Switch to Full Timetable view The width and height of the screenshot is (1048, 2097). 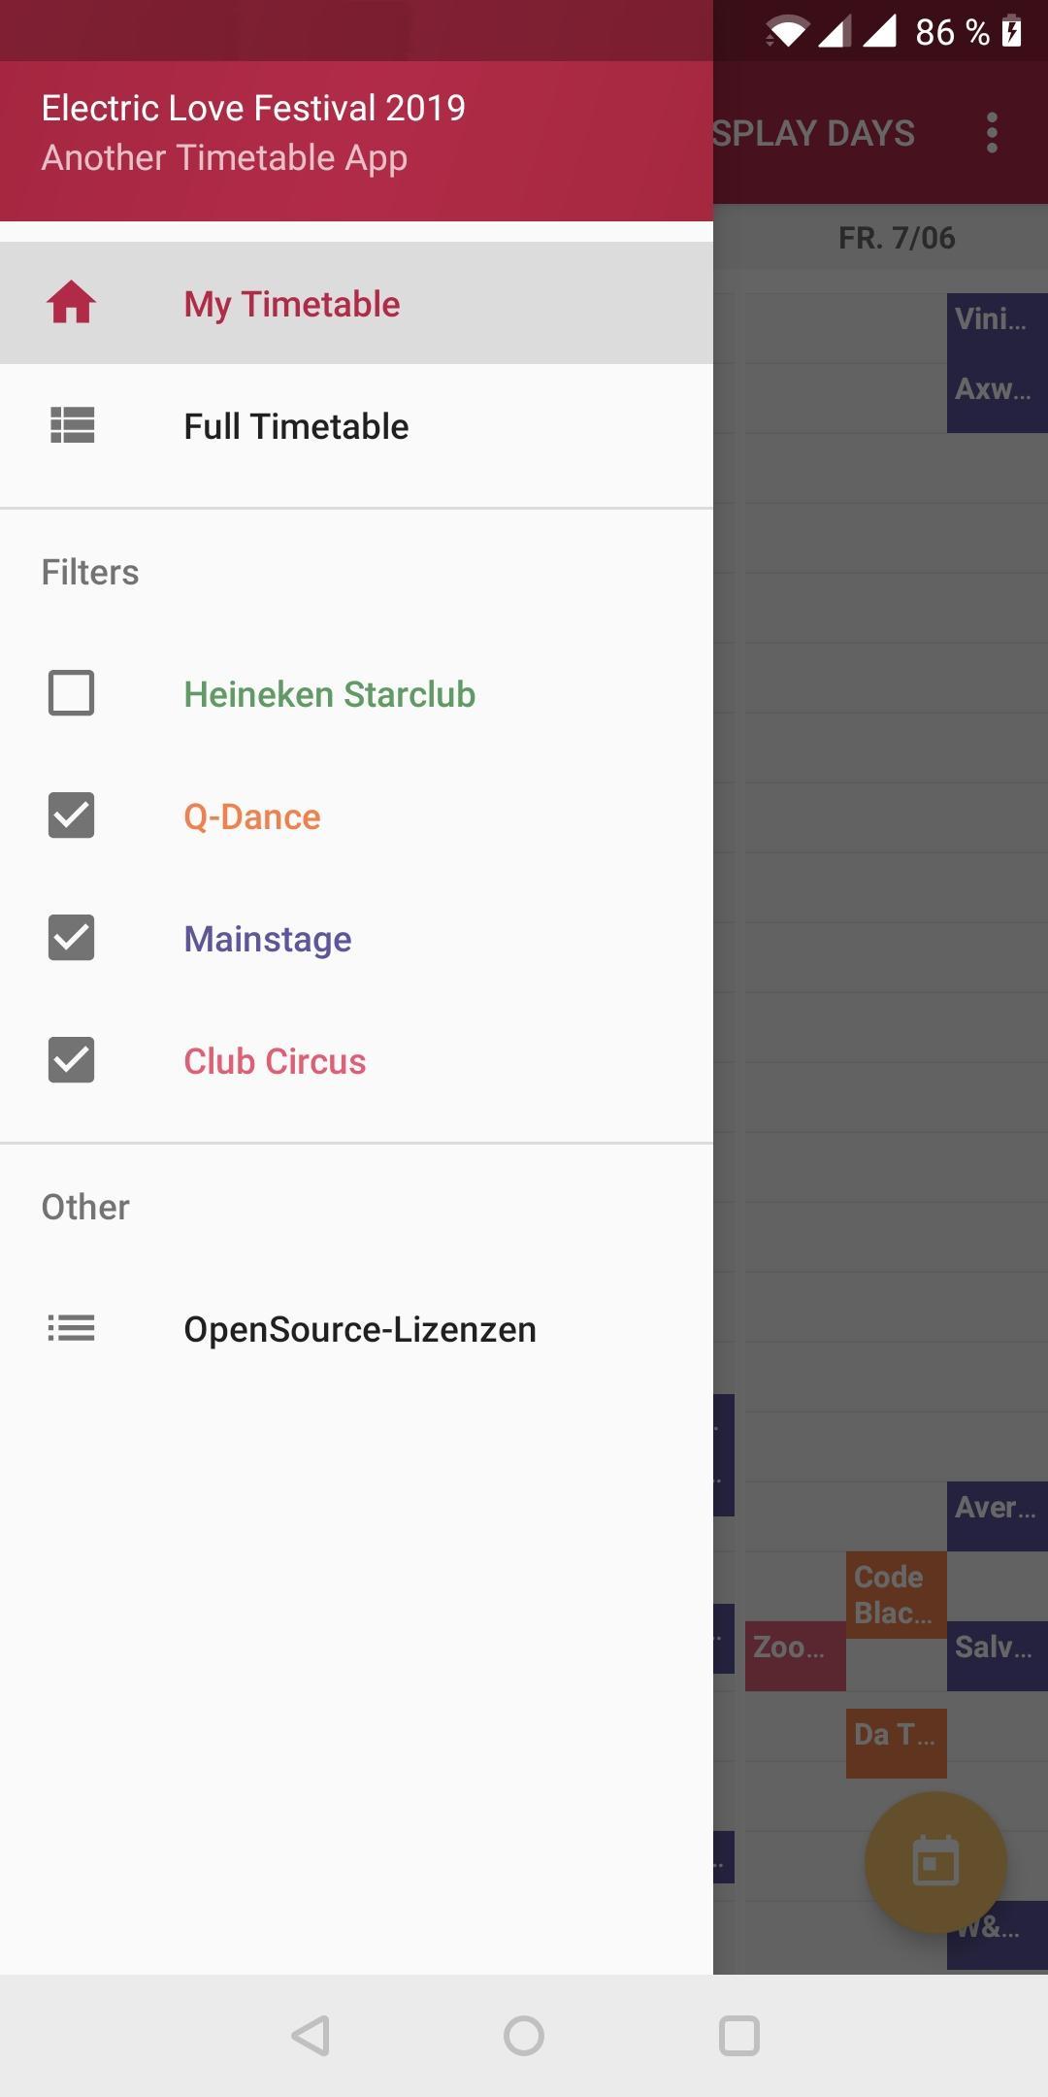pos(296,426)
